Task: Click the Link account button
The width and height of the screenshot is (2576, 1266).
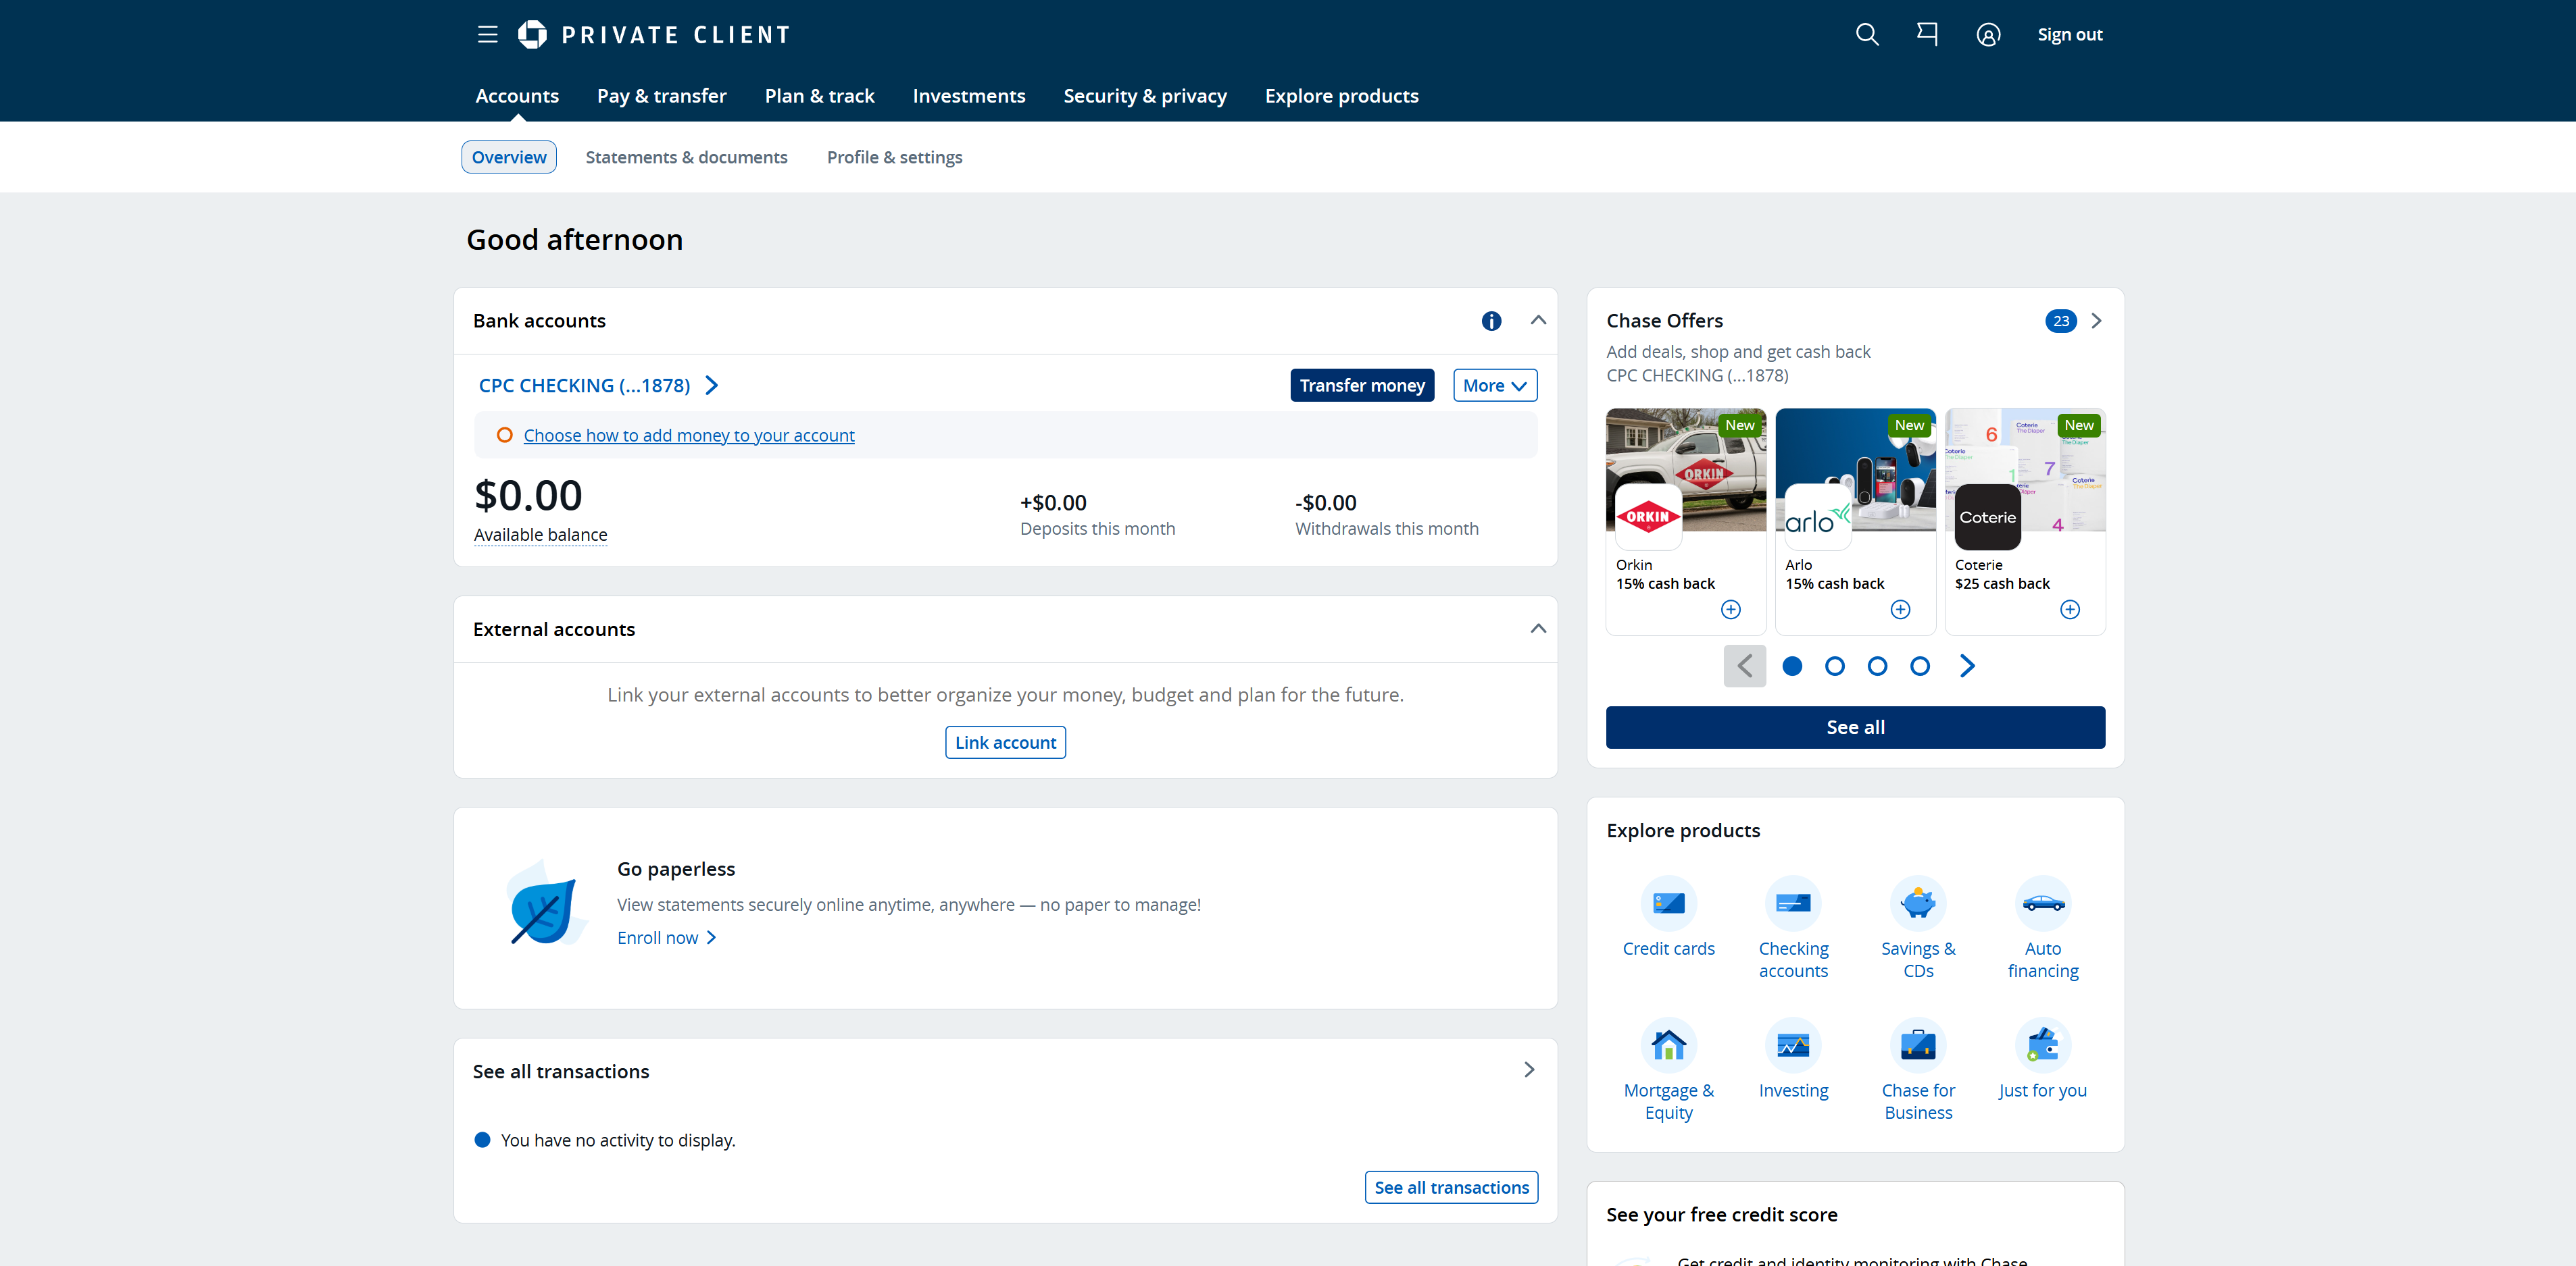Action: (x=1005, y=743)
